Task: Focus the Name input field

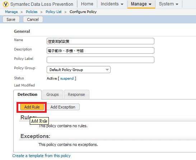Action: coord(101,41)
